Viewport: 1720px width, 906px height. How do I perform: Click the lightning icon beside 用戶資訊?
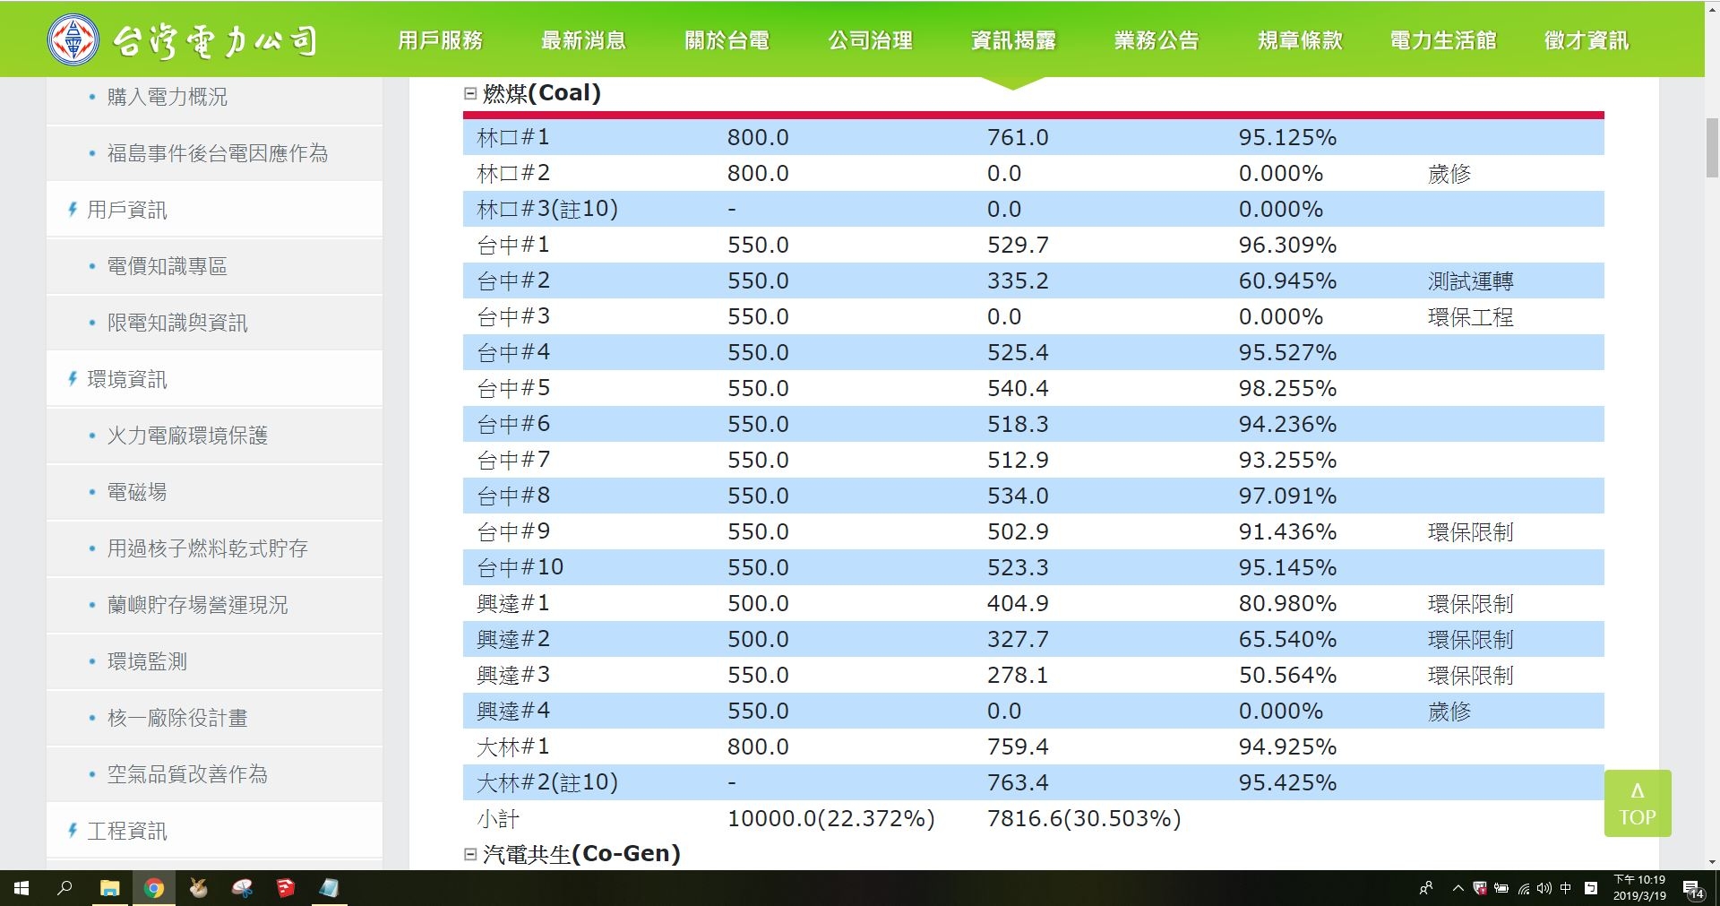point(73,209)
